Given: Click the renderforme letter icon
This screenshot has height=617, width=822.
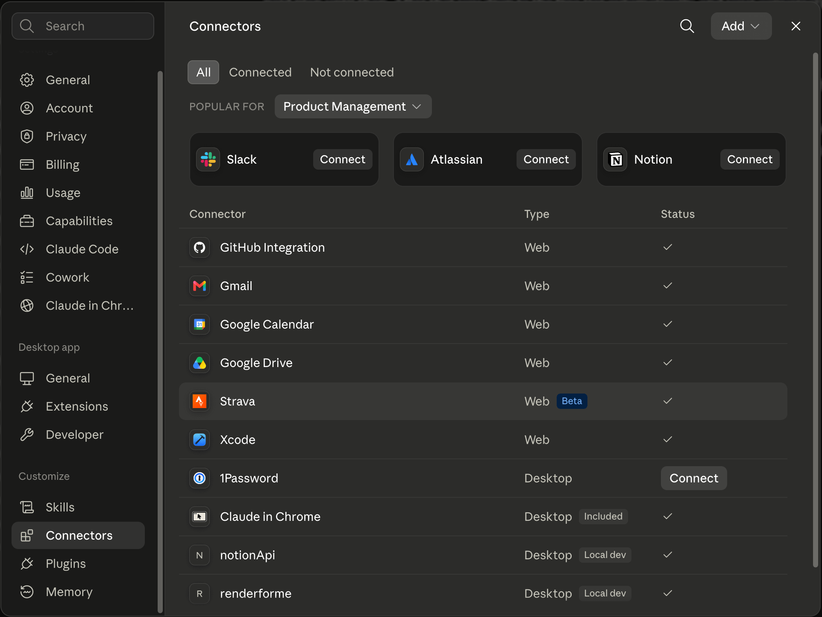Looking at the screenshot, I should pyautogui.click(x=200, y=593).
